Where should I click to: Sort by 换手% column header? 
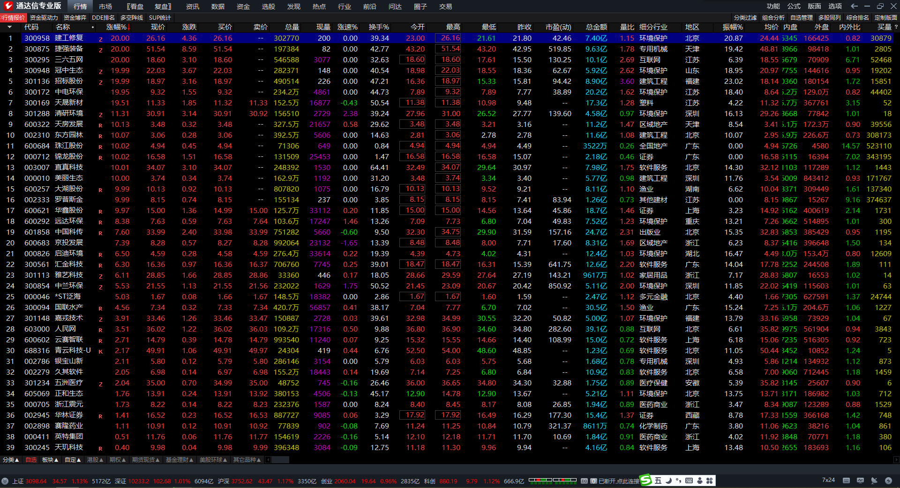pos(379,27)
